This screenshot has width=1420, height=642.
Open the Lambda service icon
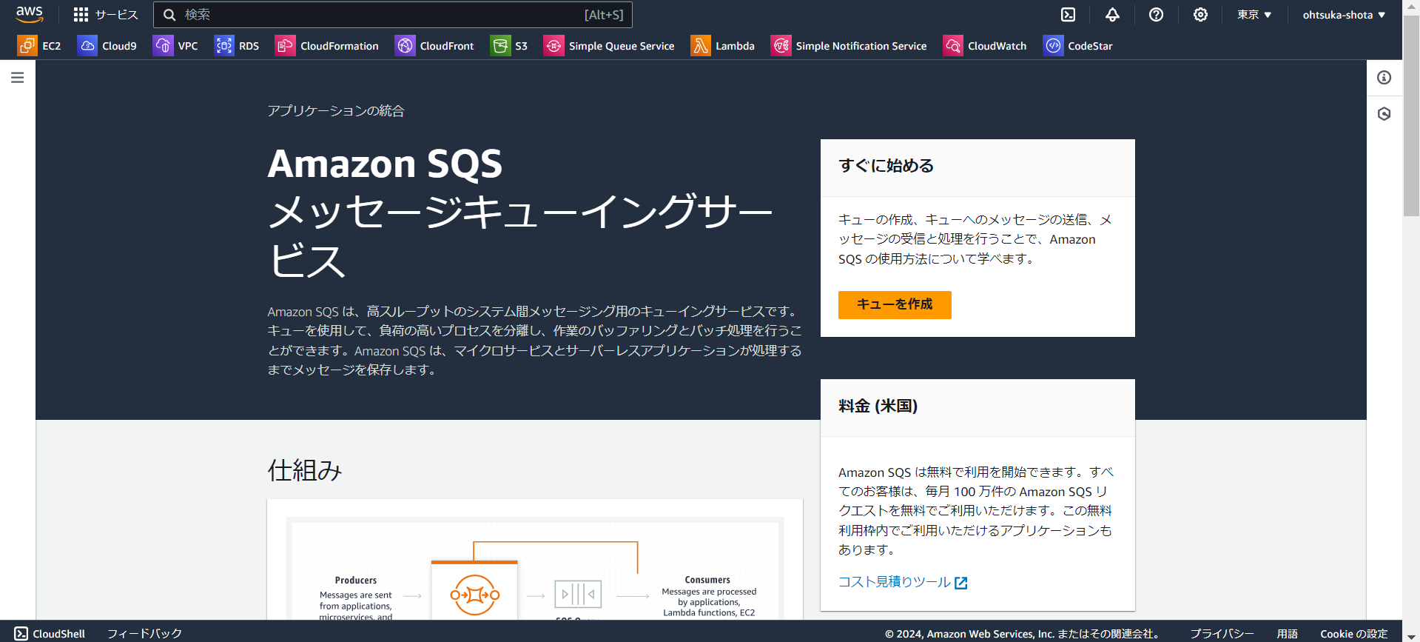[700, 46]
